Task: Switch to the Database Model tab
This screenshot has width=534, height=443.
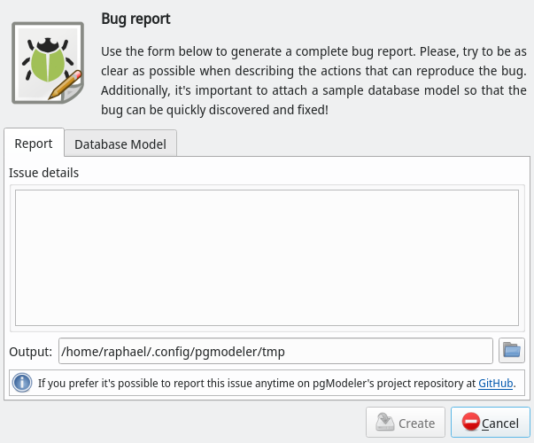Action: coord(120,144)
